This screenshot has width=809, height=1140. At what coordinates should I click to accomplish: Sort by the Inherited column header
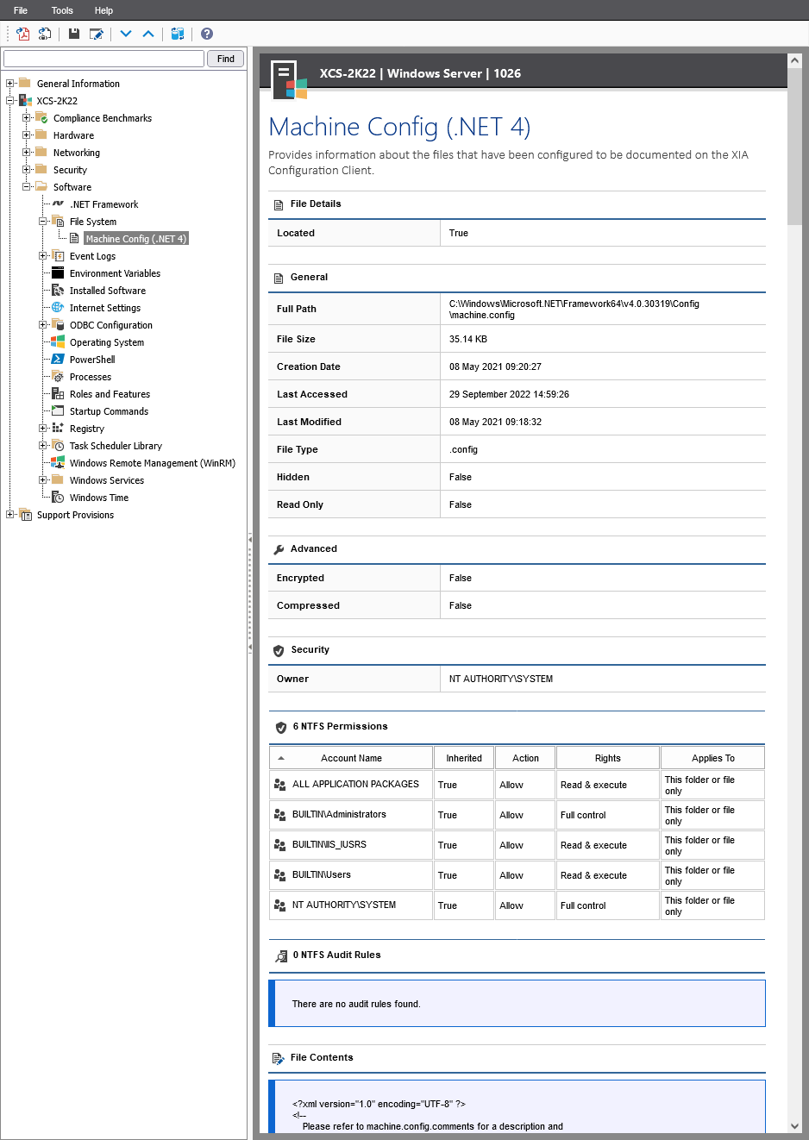[464, 758]
